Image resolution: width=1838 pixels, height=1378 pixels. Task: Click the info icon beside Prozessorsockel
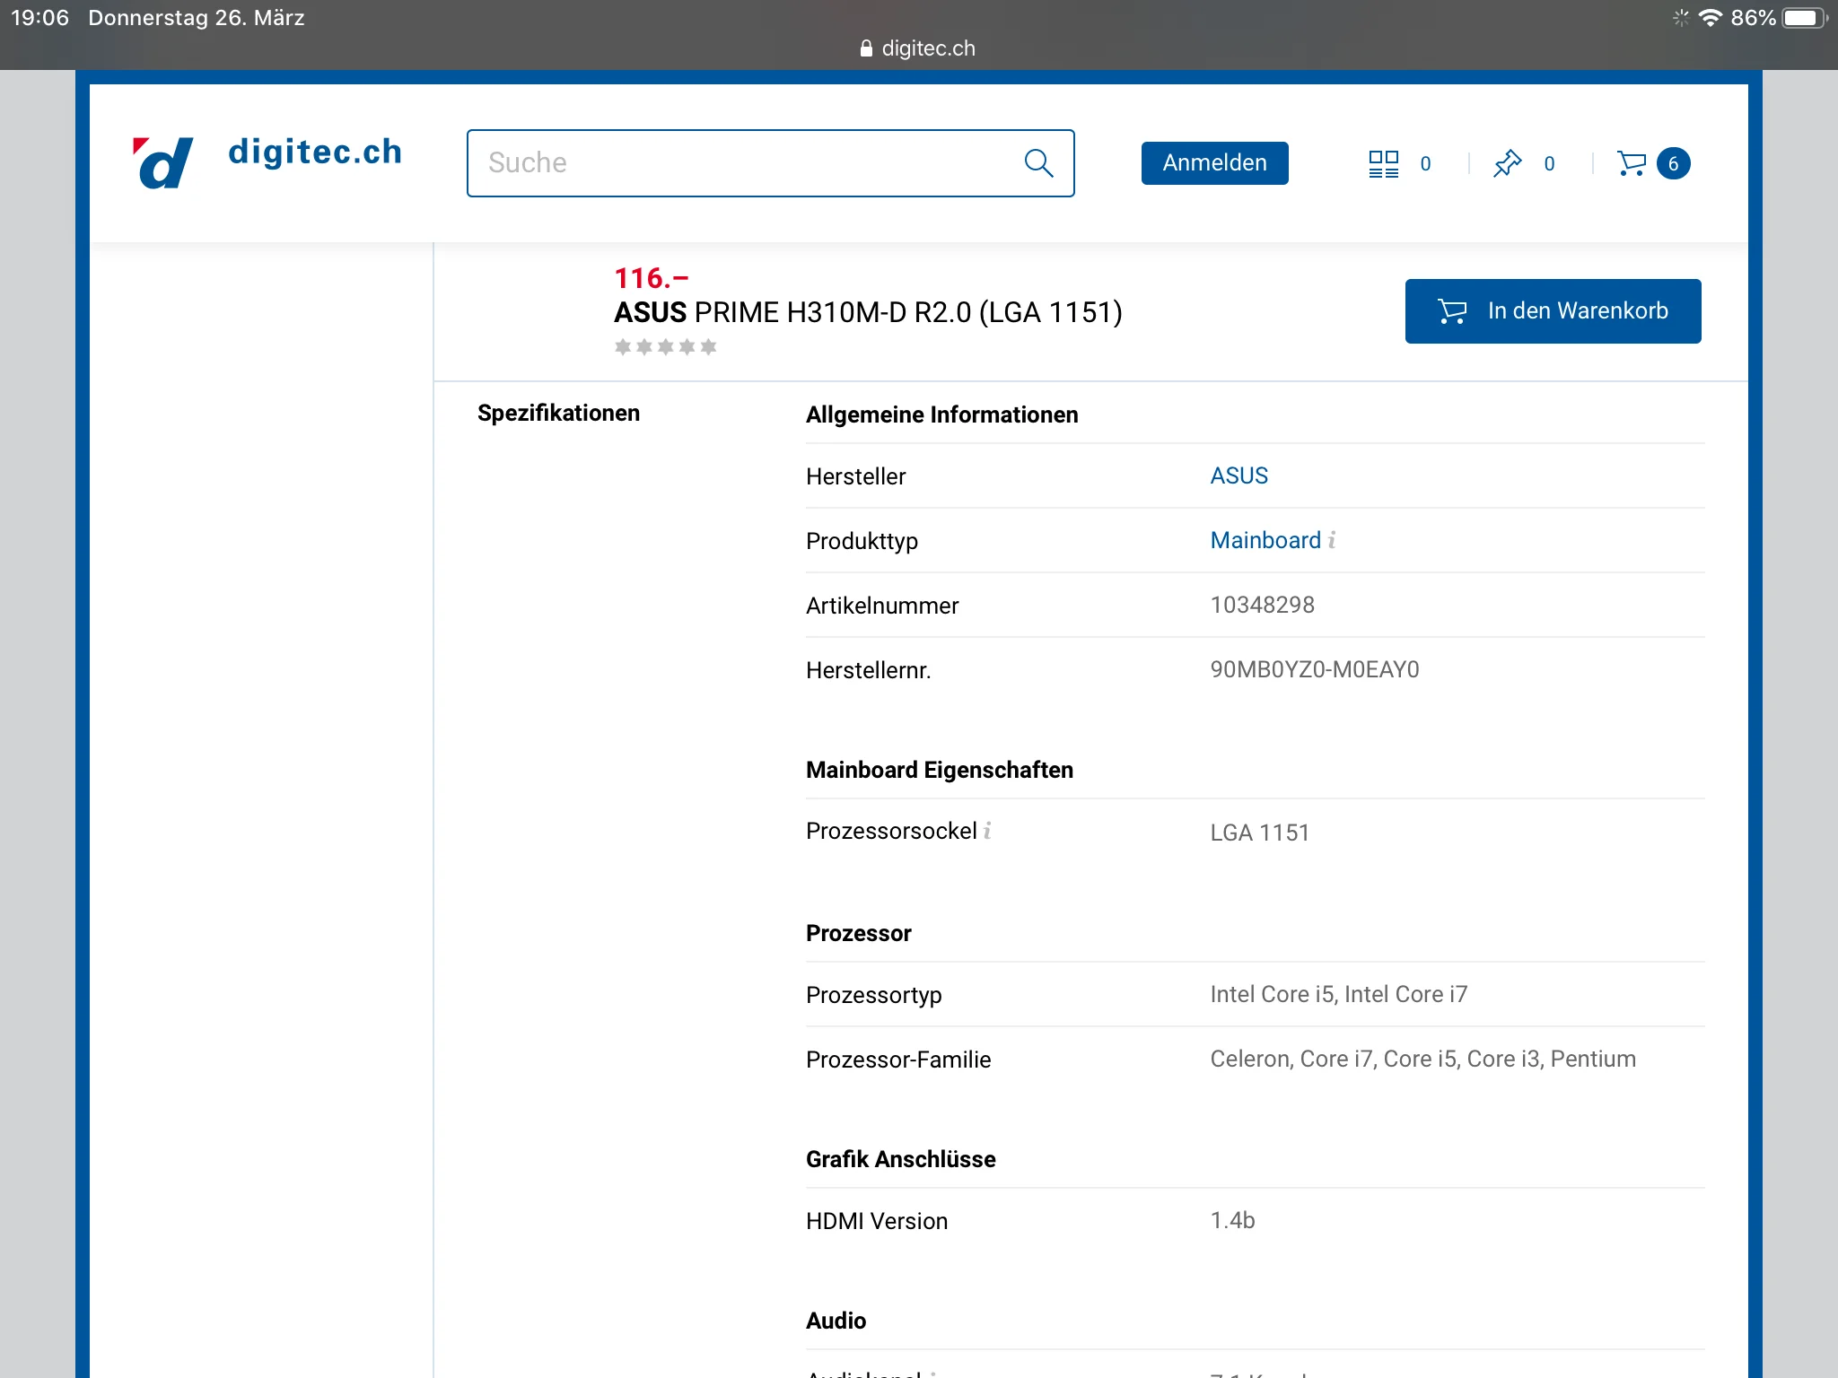[987, 831]
